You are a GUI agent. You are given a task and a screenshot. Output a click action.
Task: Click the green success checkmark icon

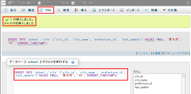pyautogui.click(x=7, y=20)
